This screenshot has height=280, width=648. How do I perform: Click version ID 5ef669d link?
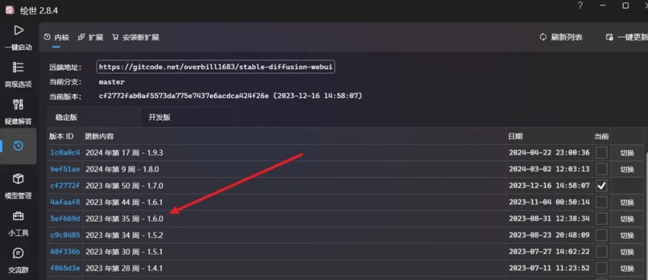click(x=65, y=219)
